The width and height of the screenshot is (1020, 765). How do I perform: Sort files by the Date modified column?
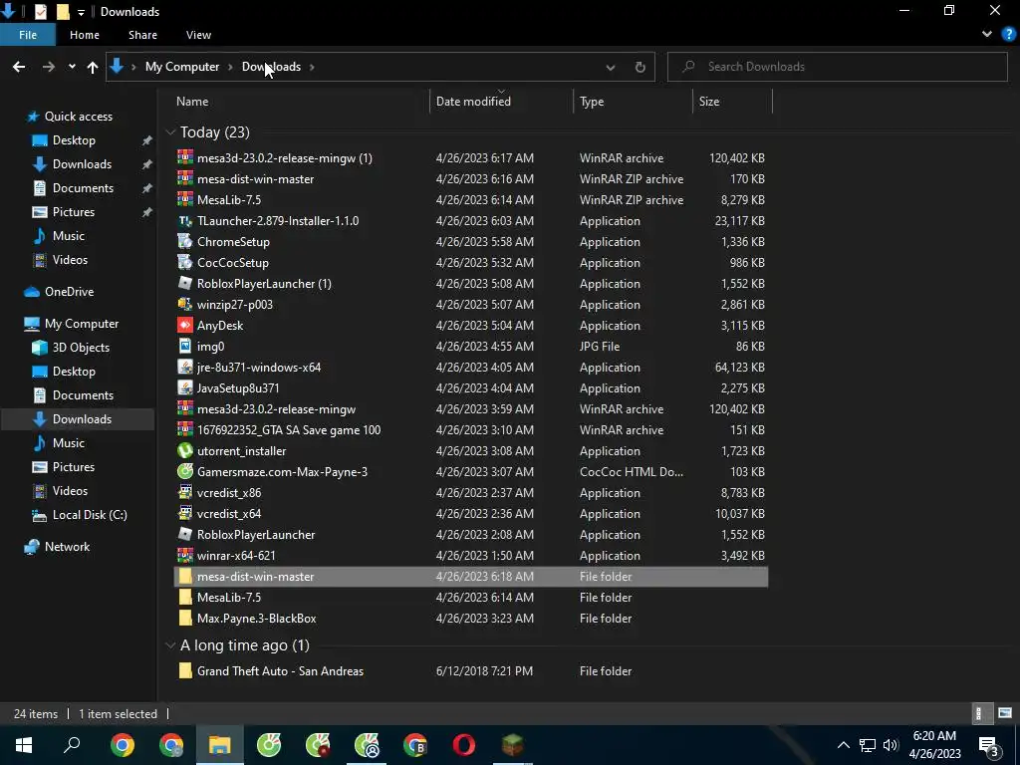pos(473,102)
